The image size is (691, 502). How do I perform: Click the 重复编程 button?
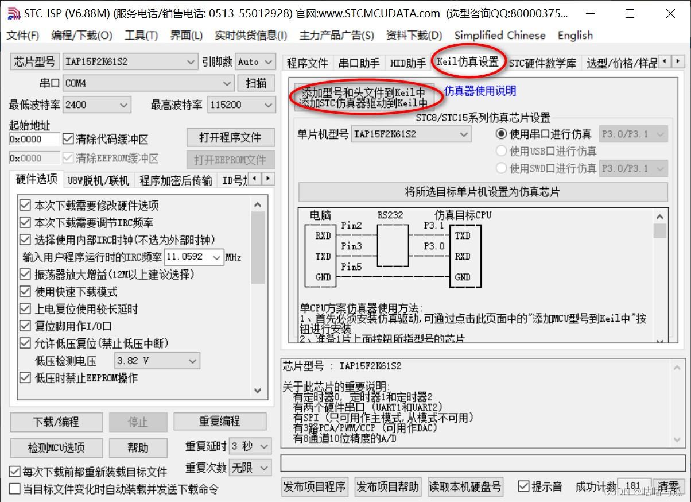[x=220, y=422]
